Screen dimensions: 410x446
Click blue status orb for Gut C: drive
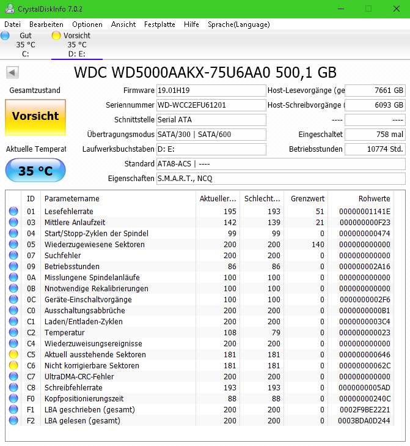click(x=5, y=35)
